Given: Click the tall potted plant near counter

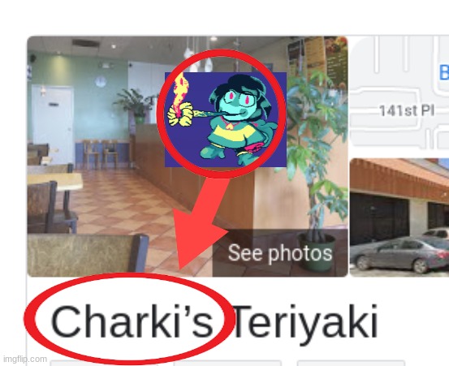Looking at the screenshot, I should click(315, 172).
